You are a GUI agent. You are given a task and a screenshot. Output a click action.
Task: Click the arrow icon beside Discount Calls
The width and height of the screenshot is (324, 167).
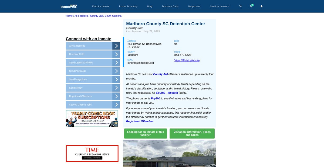click(x=116, y=54)
